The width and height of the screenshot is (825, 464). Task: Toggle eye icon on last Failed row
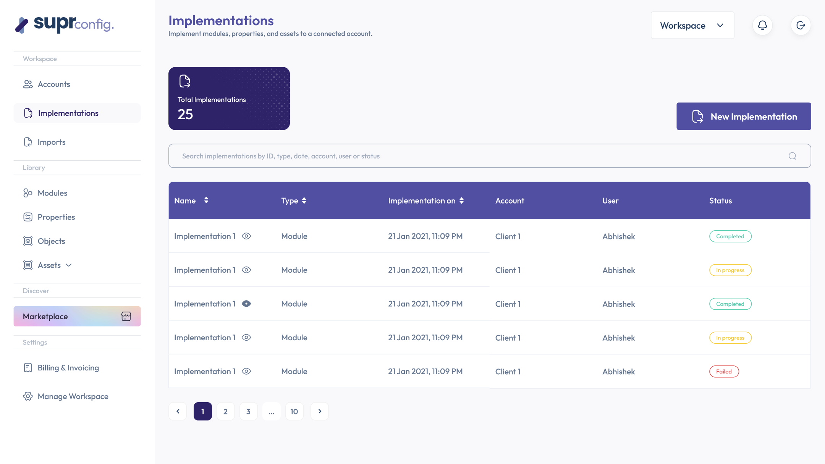tap(246, 371)
